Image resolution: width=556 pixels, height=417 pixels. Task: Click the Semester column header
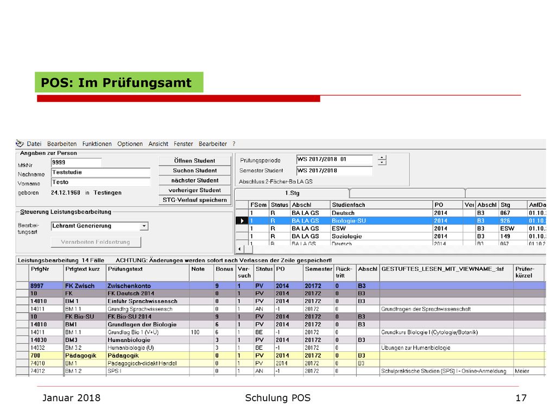coord(318,273)
